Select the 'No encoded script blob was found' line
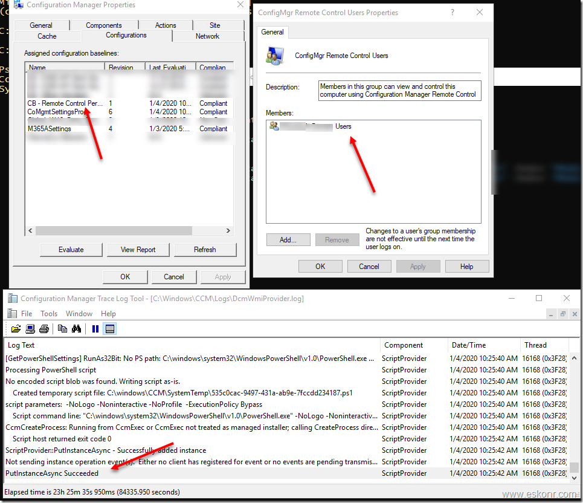The width and height of the screenshot is (583, 503). [286, 381]
